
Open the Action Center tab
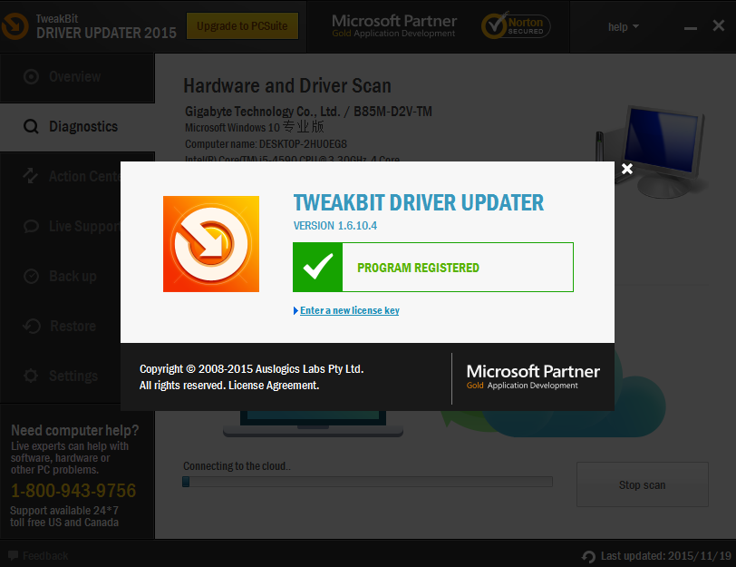[x=83, y=176]
